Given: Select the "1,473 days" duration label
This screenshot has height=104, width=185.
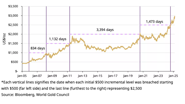Looking at the screenshot, I should (x=155, y=21).
